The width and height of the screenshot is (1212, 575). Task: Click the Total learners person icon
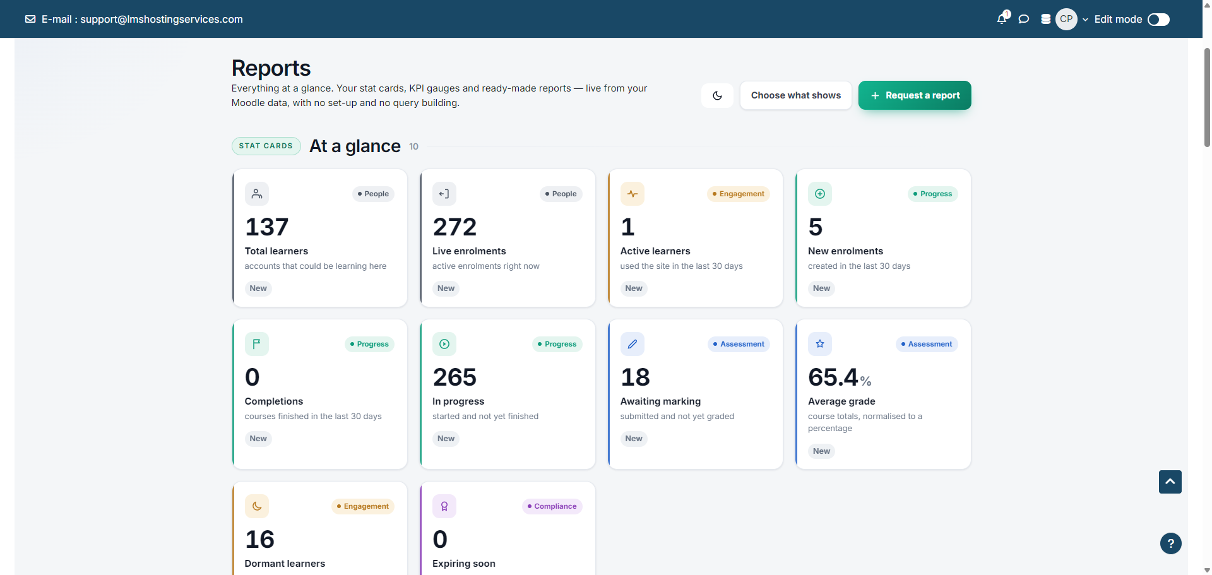[x=257, y=194]
